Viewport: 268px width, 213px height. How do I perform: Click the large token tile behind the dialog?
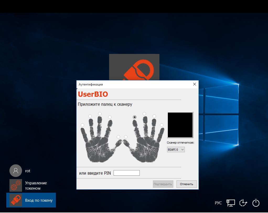134,67
